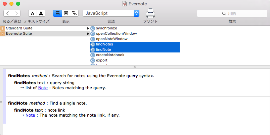Click the Standard Suite 'S' icon
The width and height of the screenshot is (270, 135).
tap(3, 28)
